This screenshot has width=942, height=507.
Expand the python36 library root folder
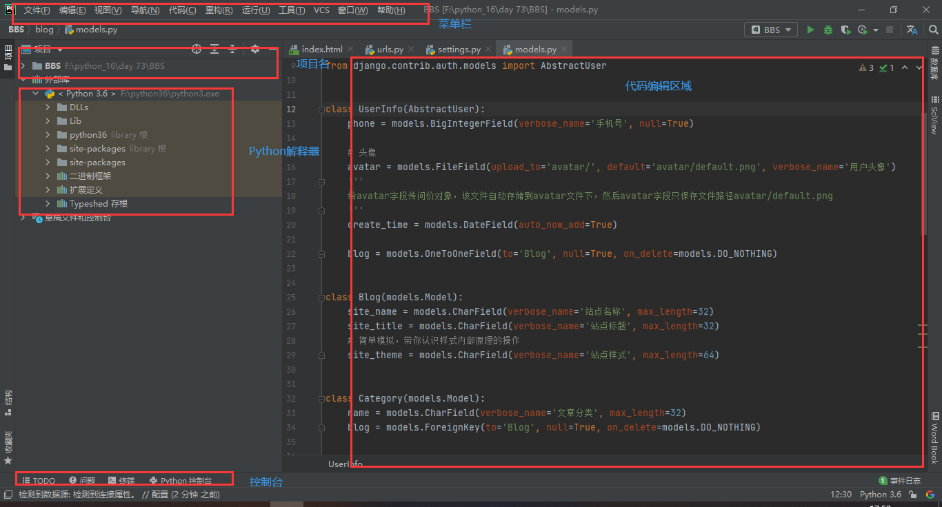coord(48,135)
